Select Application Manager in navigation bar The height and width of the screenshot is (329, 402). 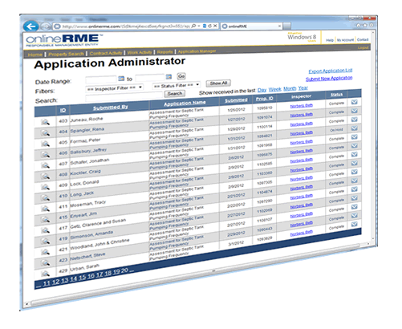(x=197, y=51)
